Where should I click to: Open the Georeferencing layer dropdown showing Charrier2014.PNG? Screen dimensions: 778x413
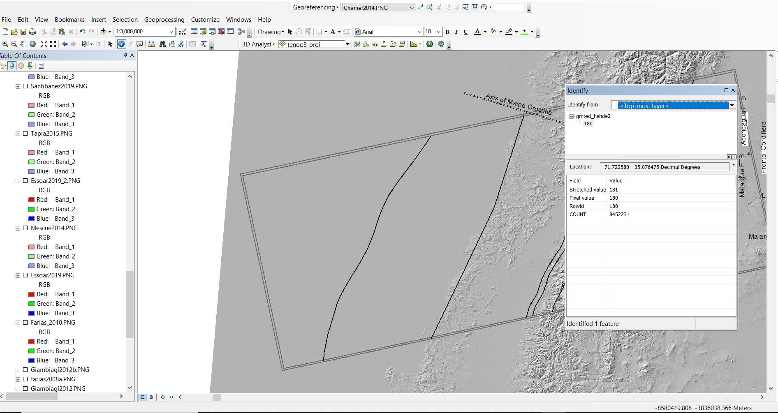(x=412, y=7)
